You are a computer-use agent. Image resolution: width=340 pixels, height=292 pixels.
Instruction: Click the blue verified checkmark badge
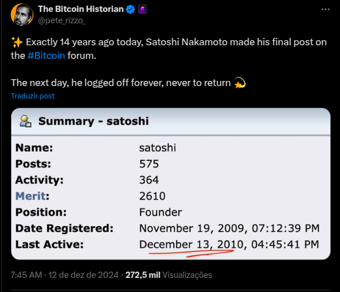coord(130,9)
